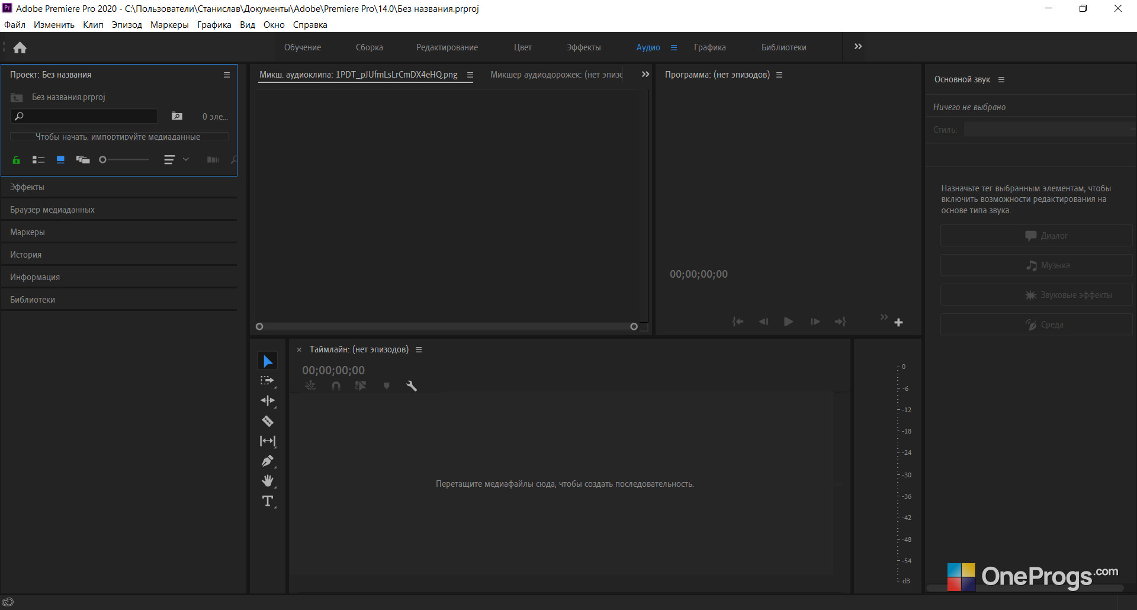
Task: Pick the Ripple Edit tool
Action: (x=268, y=401)
